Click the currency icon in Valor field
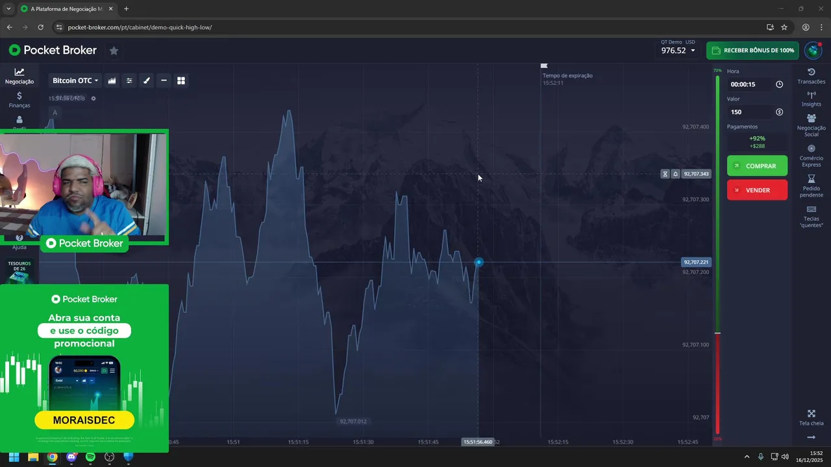The width and height of the screenshot is (831, 467). 779,112
